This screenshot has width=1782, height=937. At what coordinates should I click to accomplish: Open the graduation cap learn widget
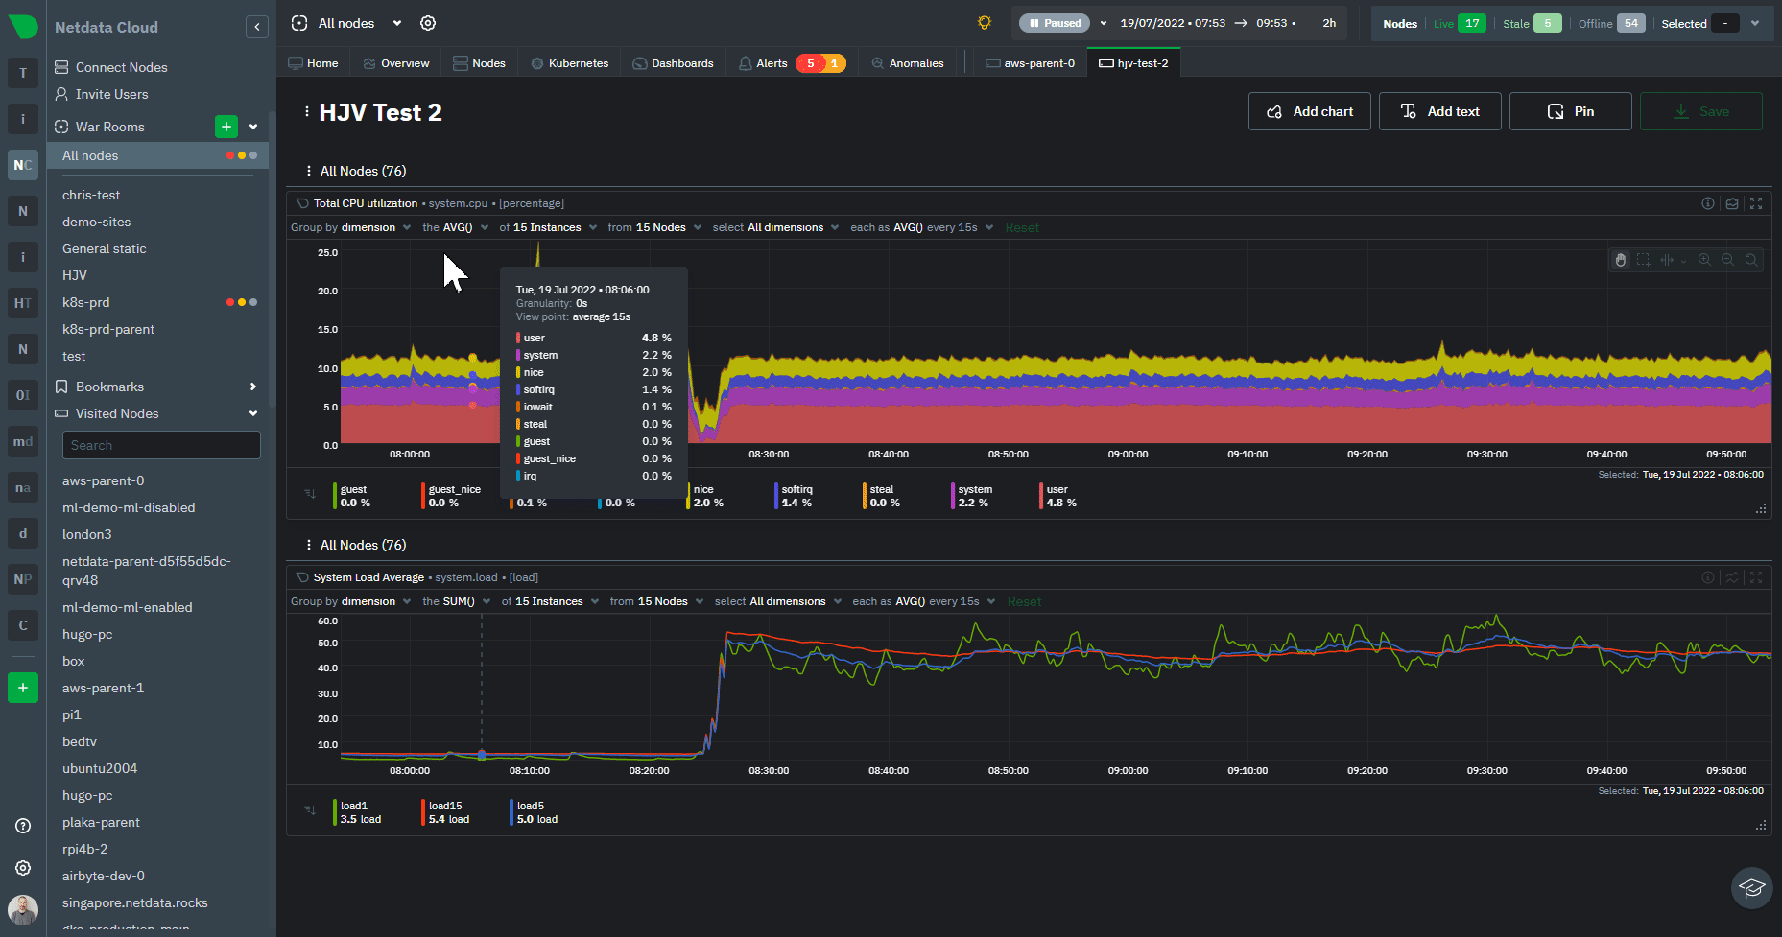pyautogui.click(x=1751, y=888)
